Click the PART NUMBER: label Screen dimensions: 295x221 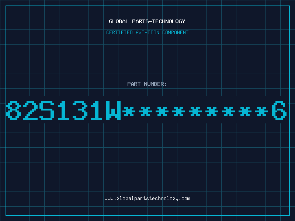[147, 84]
